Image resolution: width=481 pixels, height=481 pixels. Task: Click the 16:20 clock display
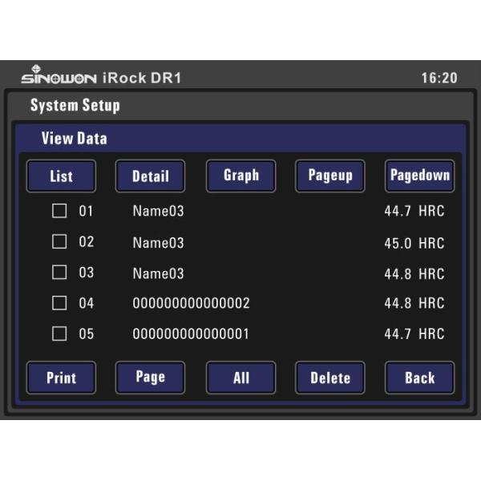[x=439, y=78]
